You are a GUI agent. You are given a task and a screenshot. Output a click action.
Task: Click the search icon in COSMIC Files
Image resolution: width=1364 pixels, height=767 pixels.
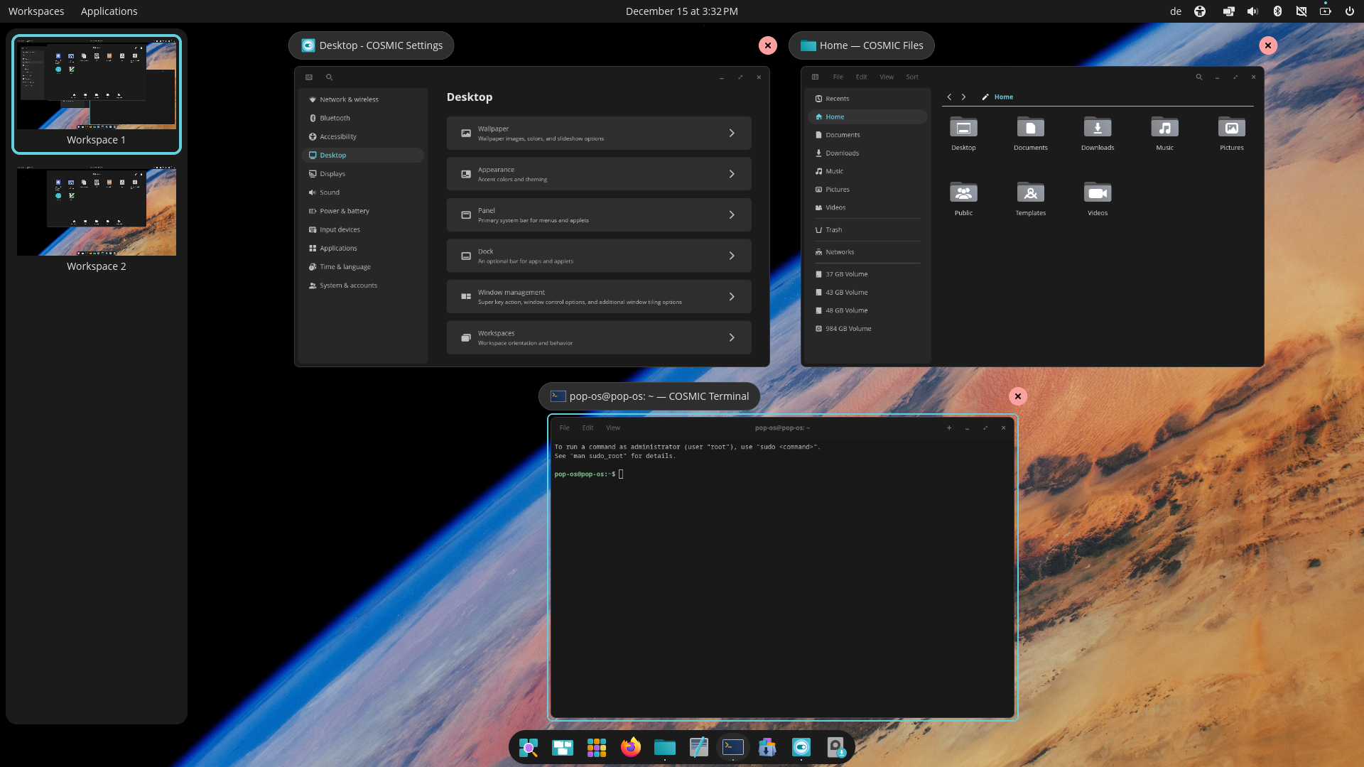coord(1198,77)
